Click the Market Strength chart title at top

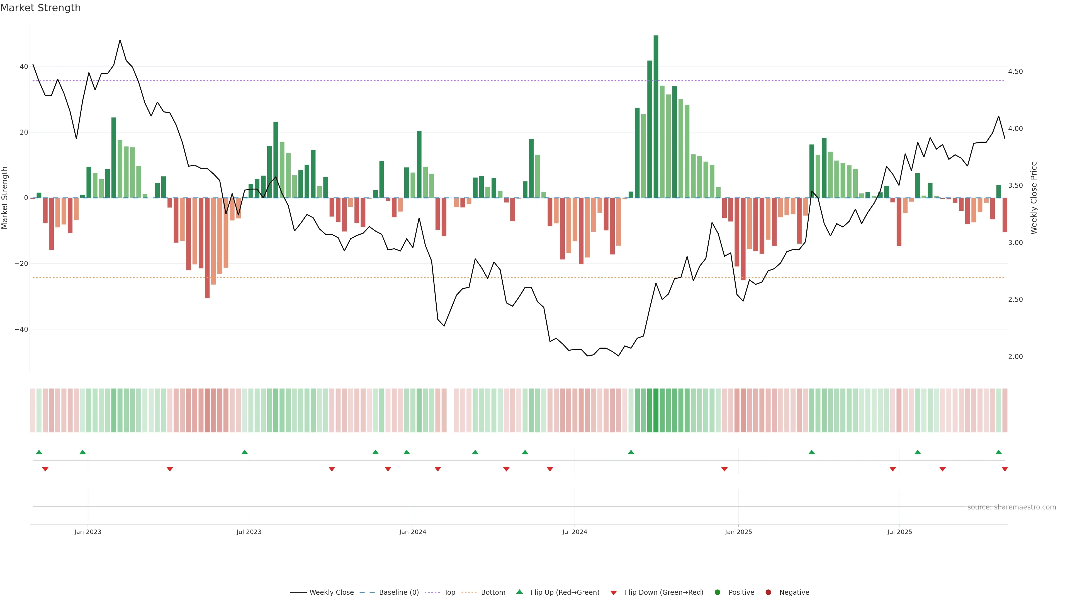(x=40, y=8)
